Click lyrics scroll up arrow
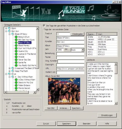122x129 pixels. [116, 64]
